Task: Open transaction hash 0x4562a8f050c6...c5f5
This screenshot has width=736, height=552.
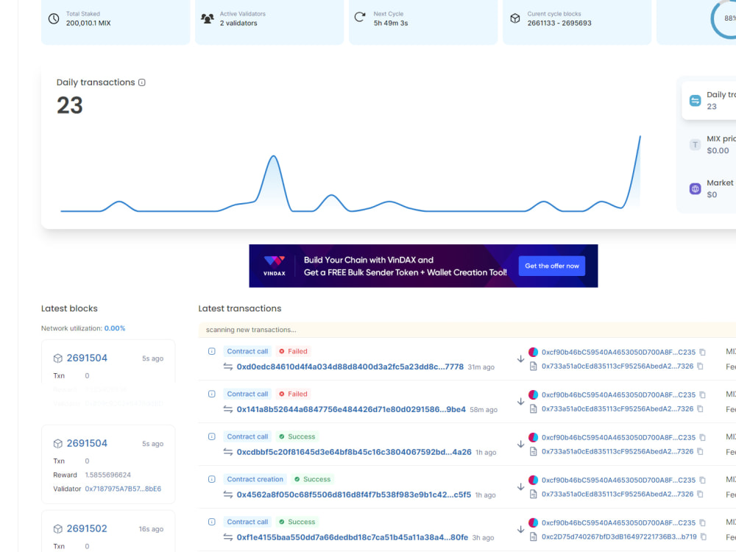Action: [x=354, y=495]
